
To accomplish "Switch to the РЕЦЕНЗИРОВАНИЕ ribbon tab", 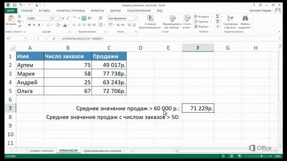I will 139,11.
